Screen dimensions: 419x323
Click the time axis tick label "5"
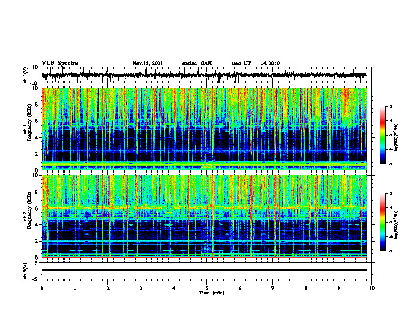[x=207, y=288]
